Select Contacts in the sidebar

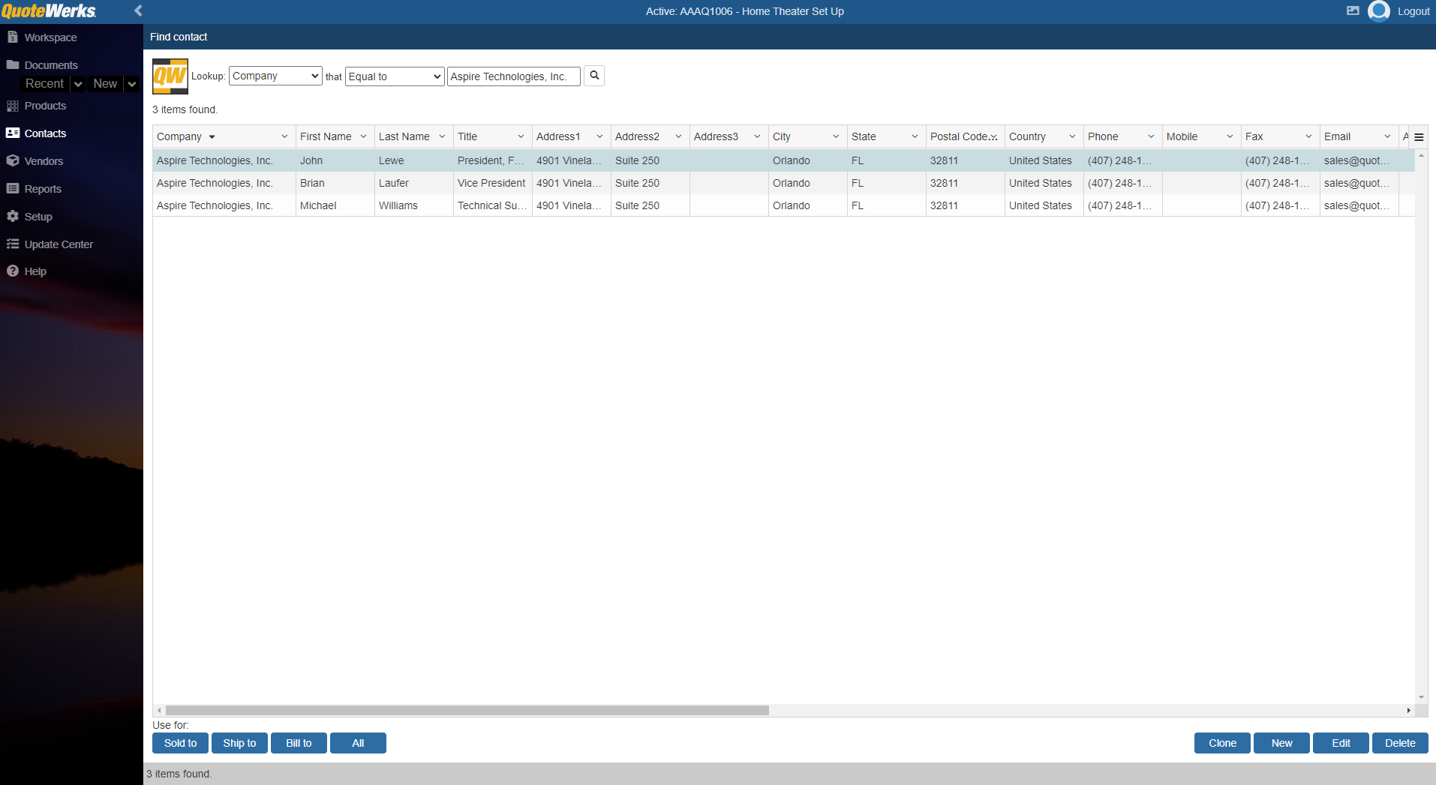click(45, 133)
